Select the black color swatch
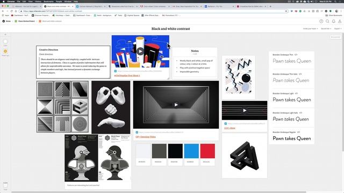 [x=175, y=151]
